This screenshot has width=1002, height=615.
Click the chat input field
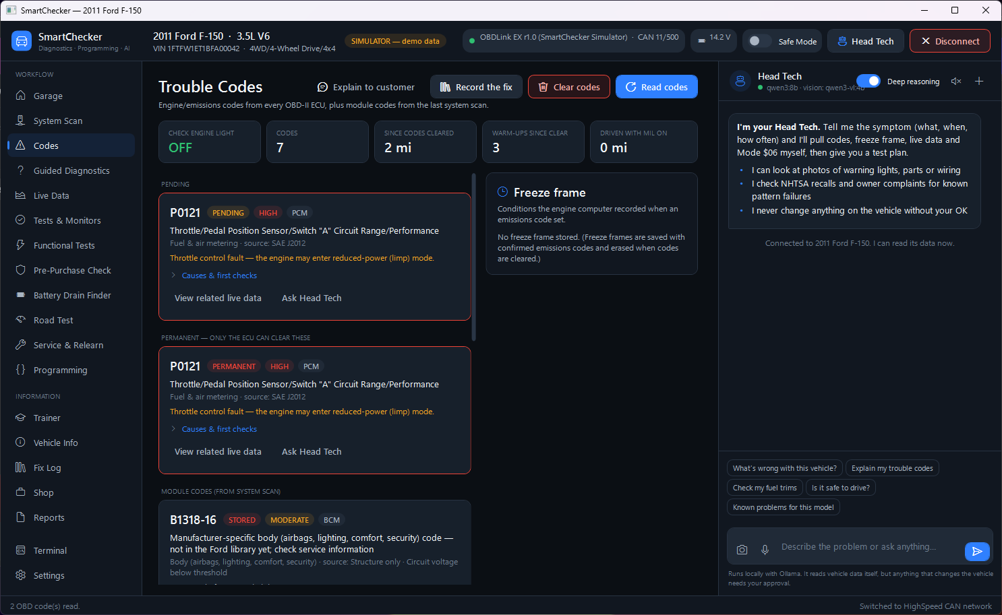pos(858,547)
